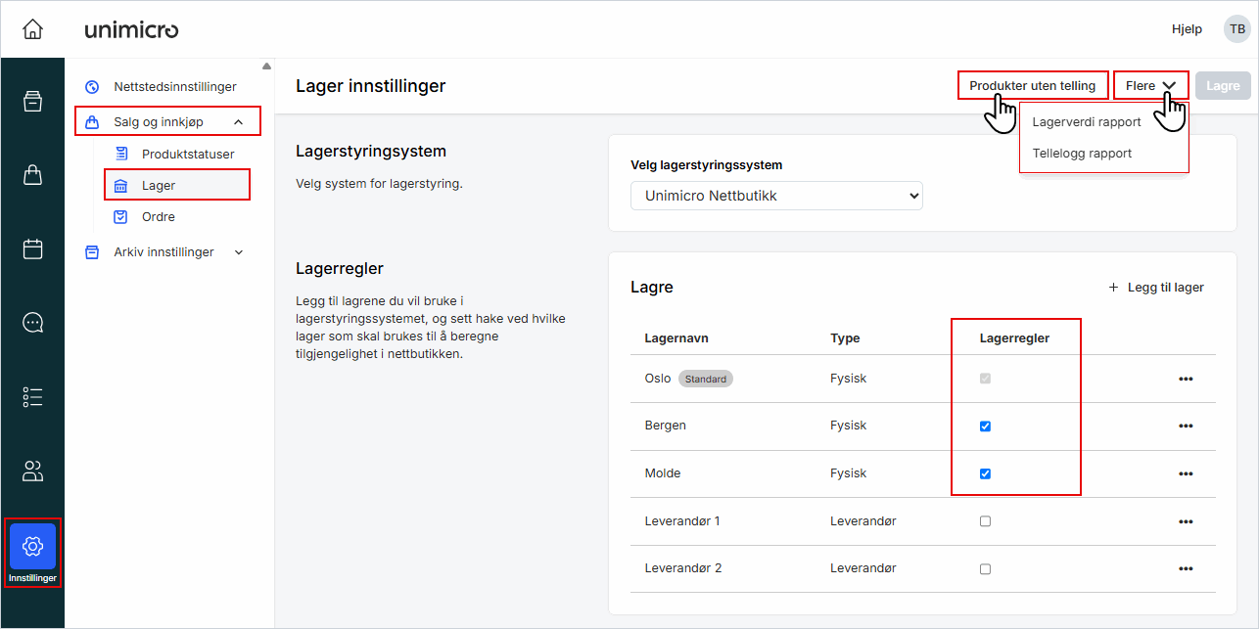
Task: Select the shopping bag icon in sidebar
Action: [32, 174]
